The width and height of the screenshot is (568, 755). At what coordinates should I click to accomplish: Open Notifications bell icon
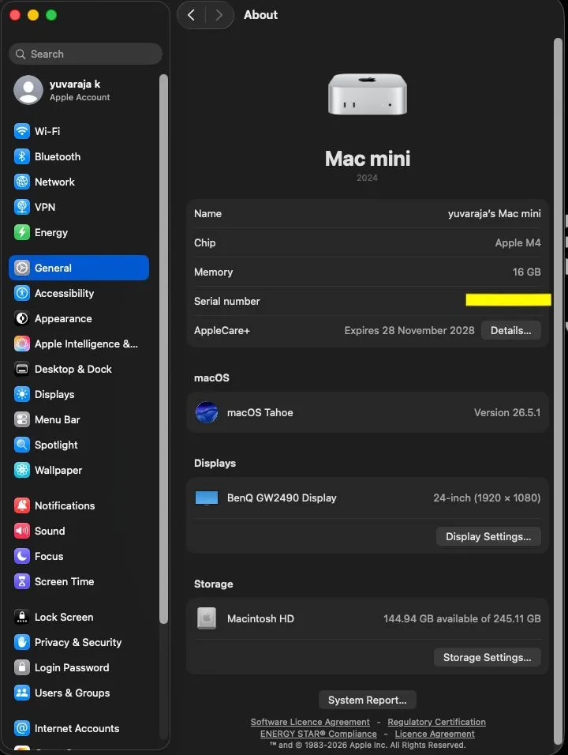(x=21, y=505)
